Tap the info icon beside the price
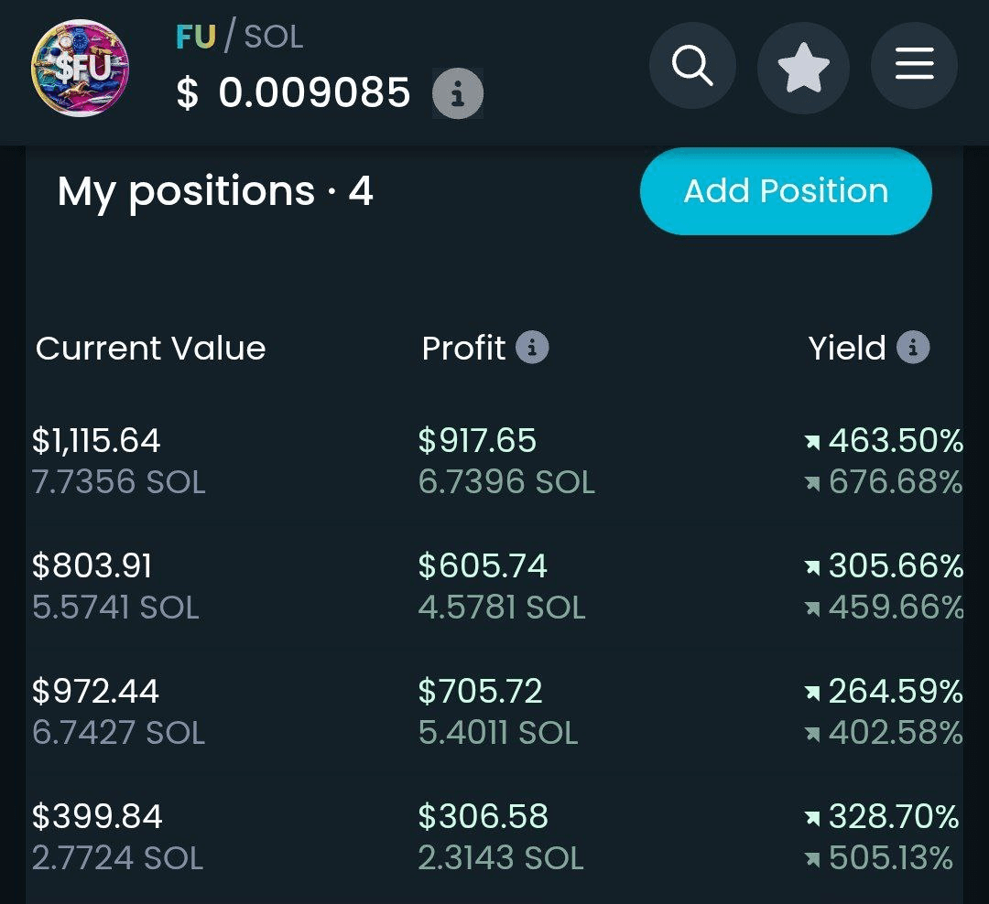989x904 pixels. click(x=457, y=93)
